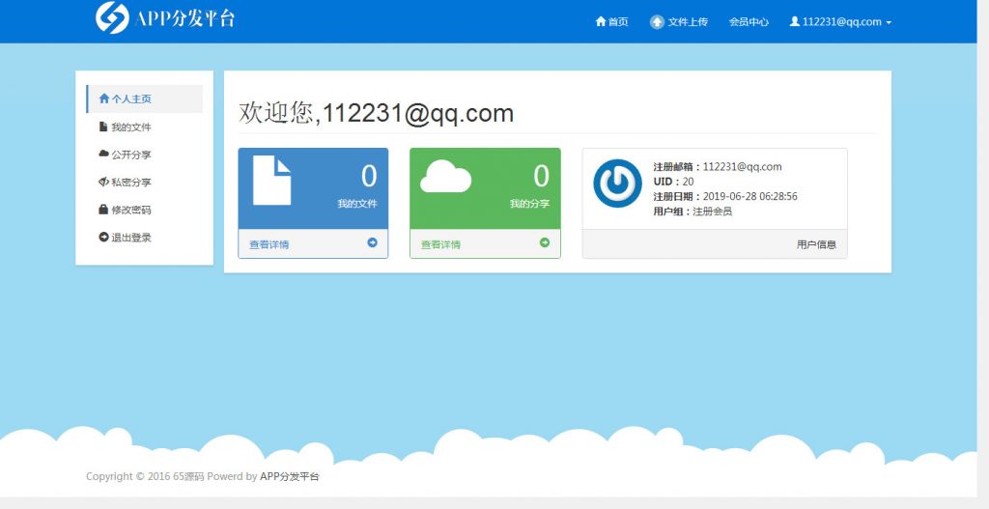The image size is (989, 509).
Task: Expand the 112231@qq.com account dropdown caret
Action: [x=889, y=23]
